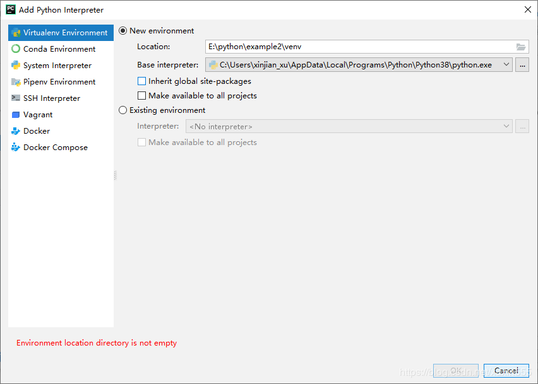The width and height of the screenshot is (538, 384).
Task: Expand the Base interpreter dropdown
Action: [x=506, y=65]
